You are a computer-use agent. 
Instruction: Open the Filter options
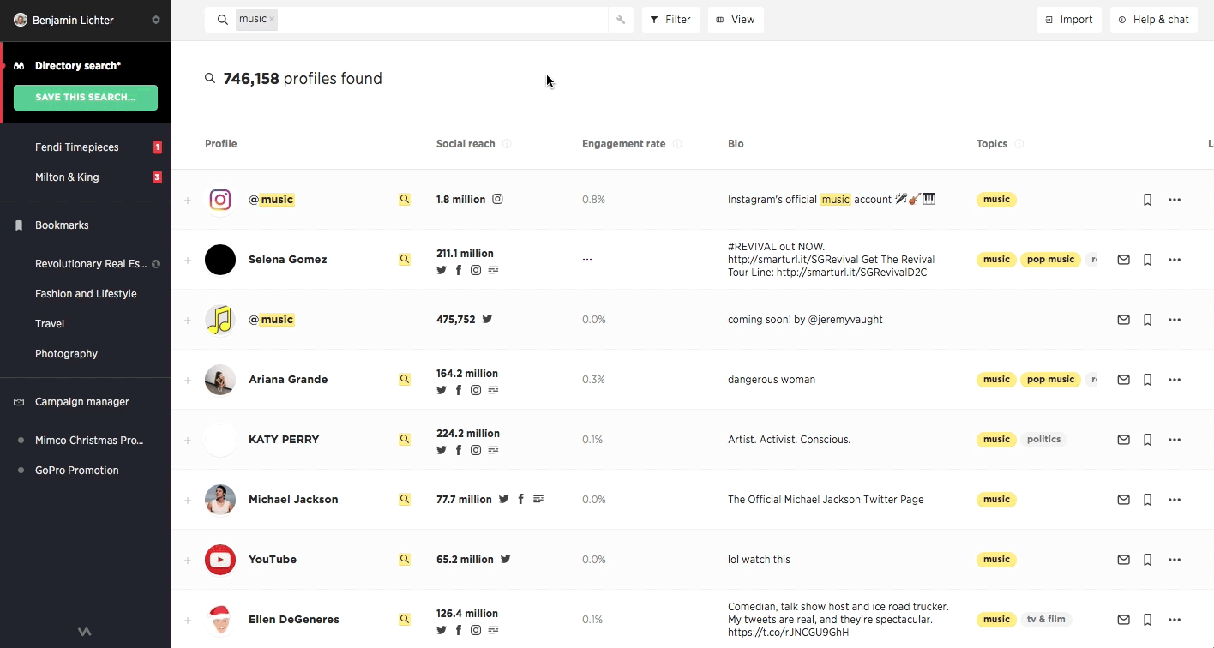point(670,20)
